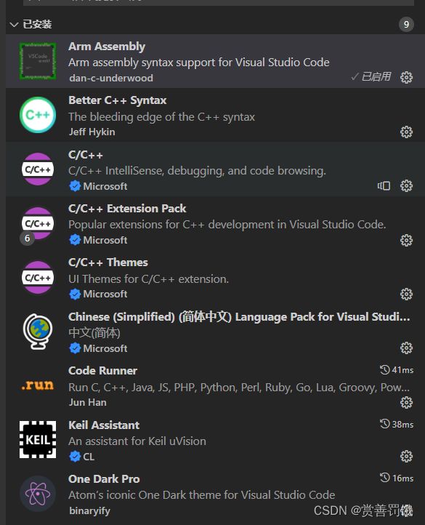Open manage gear for Arm Assembly extension
425x525 pixels.
(x=406, y=77)
